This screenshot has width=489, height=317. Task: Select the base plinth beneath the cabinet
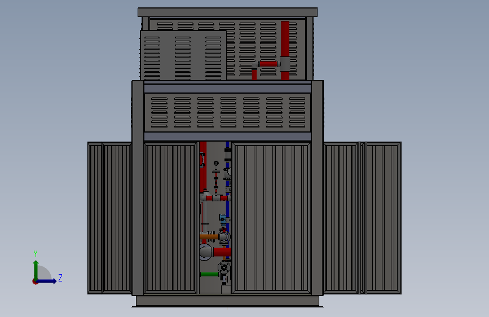(x=228, y=301)
